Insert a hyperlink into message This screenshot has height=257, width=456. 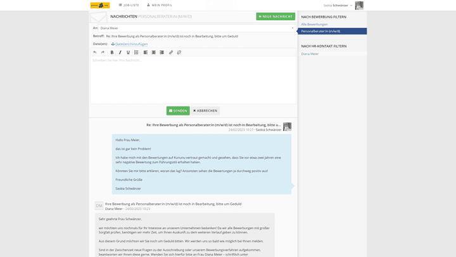[171, 53]
